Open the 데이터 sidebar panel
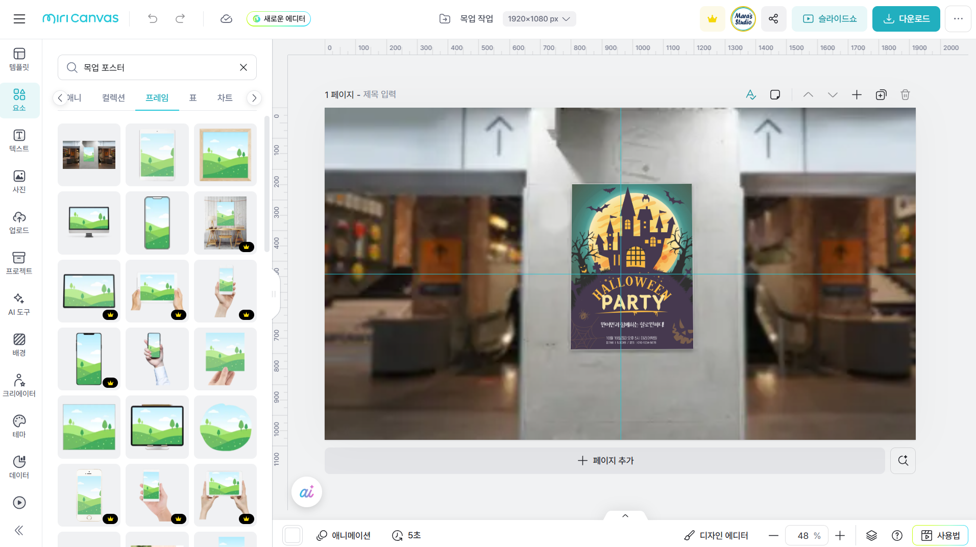The height and width of the screenshot is (547, 976). pos(19,468)
